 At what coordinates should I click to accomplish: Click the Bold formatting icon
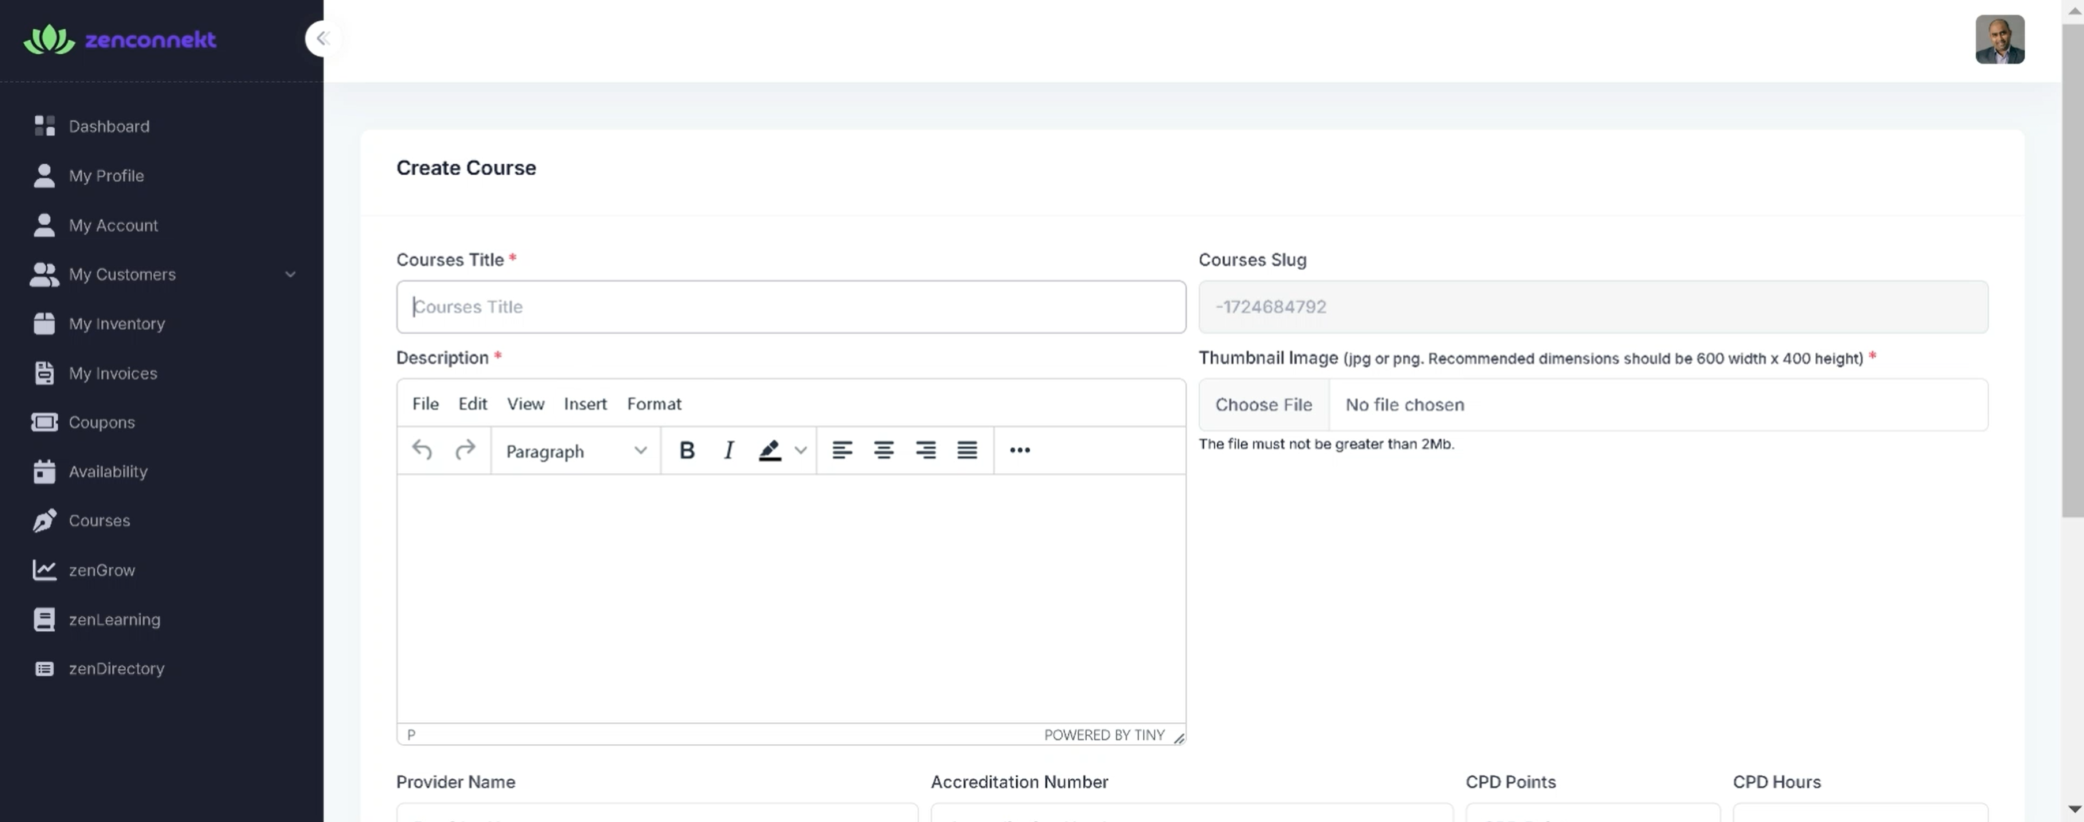click(687, 450)
